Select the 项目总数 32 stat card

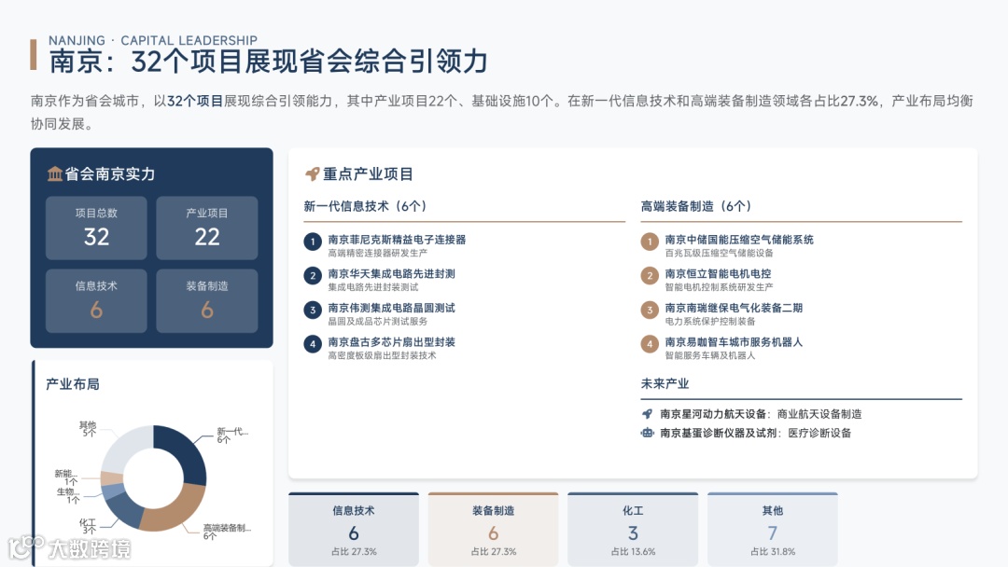(96, 228)
